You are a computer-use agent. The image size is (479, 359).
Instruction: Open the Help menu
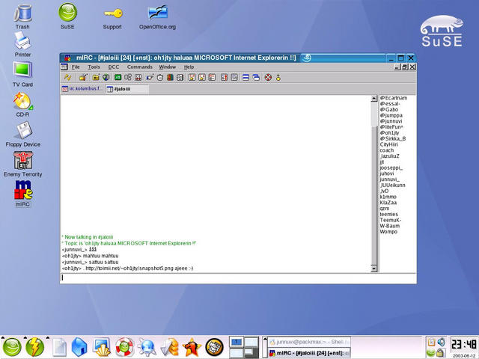pos(189,67)
